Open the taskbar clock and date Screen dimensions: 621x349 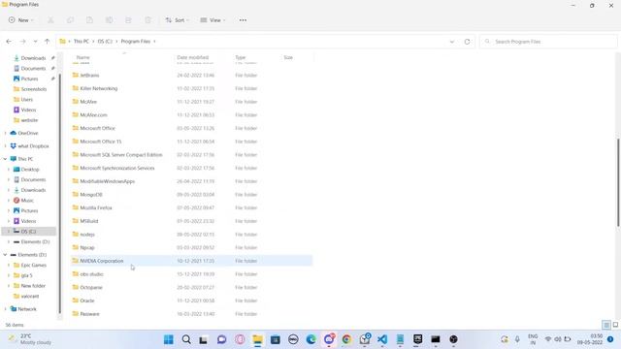pos(590,339)
